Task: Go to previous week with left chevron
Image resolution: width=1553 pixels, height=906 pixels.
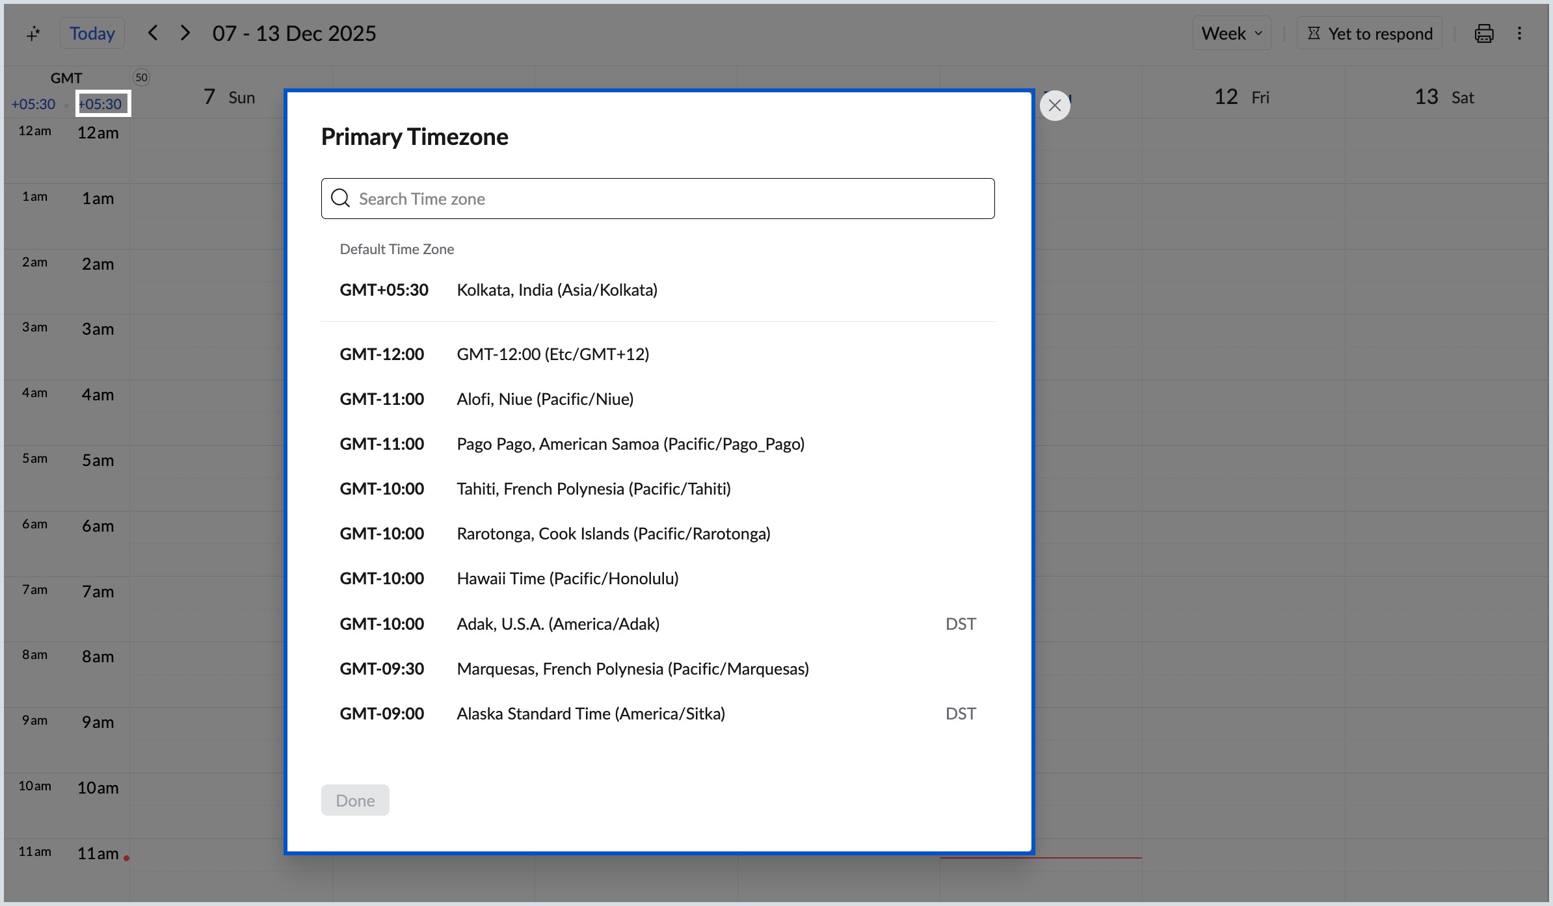Action: coord(153,32)
